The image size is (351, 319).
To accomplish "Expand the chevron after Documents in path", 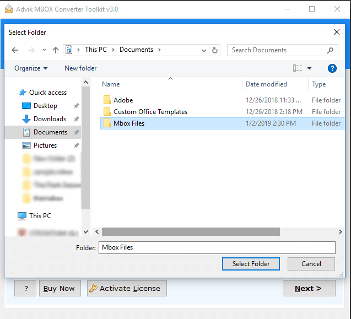I will click(x=159, y=50).
